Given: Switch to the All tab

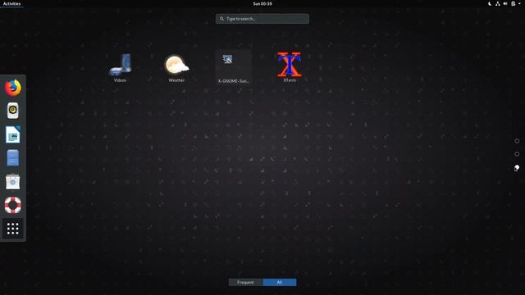Looking at the screenshot, I should tap(280, 282).
